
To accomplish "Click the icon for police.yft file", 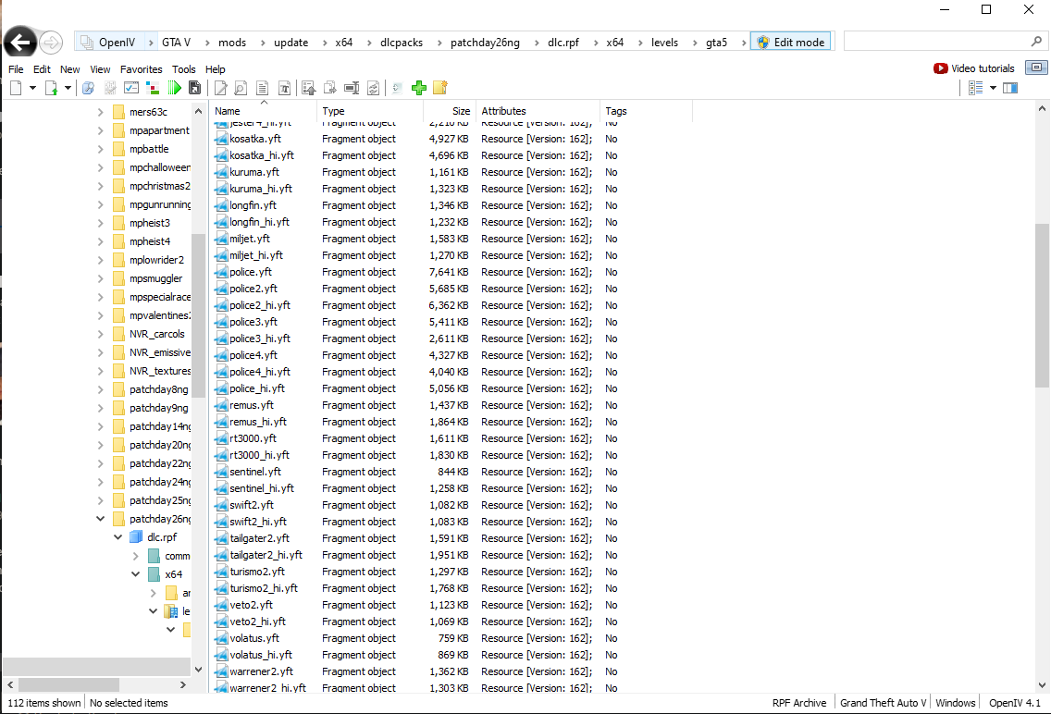I will tap(221, 272).
